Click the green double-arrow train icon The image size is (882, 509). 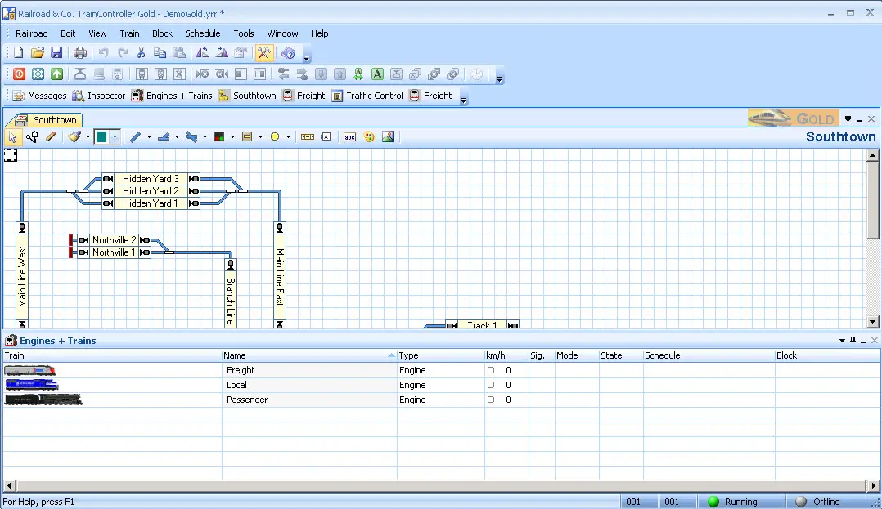click(x=358, y=74)
